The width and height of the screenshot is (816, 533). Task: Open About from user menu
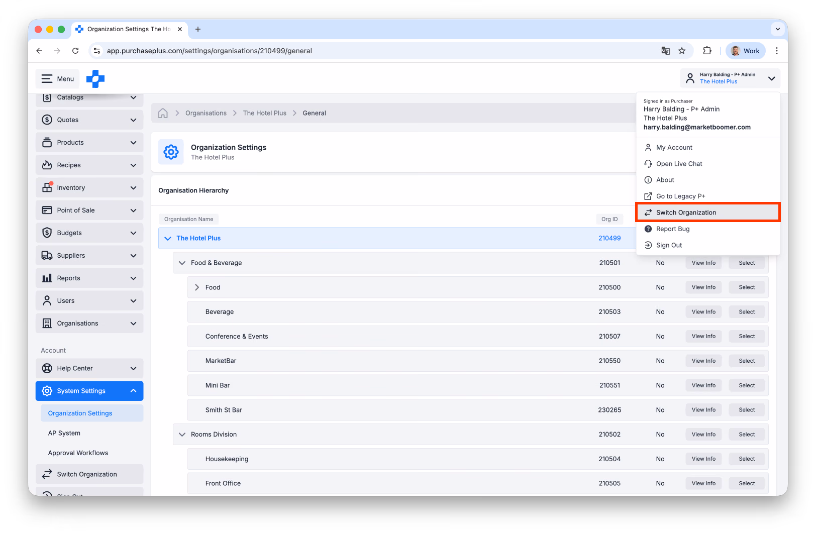click(708, 180)
